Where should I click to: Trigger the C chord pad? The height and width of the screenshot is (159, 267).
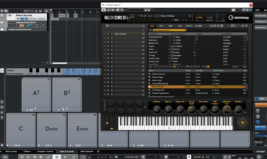[x=21, y=130]
